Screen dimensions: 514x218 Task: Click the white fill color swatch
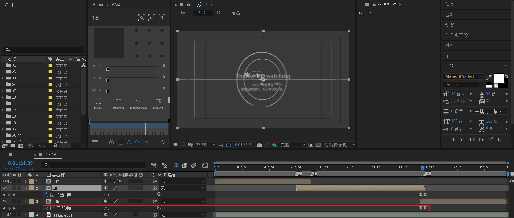point(499,78)
